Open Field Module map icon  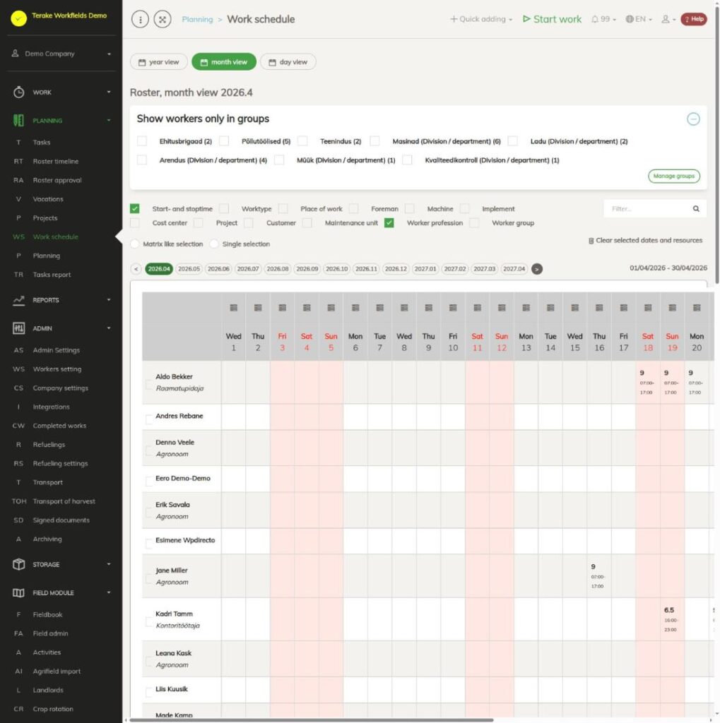(19, 593)
